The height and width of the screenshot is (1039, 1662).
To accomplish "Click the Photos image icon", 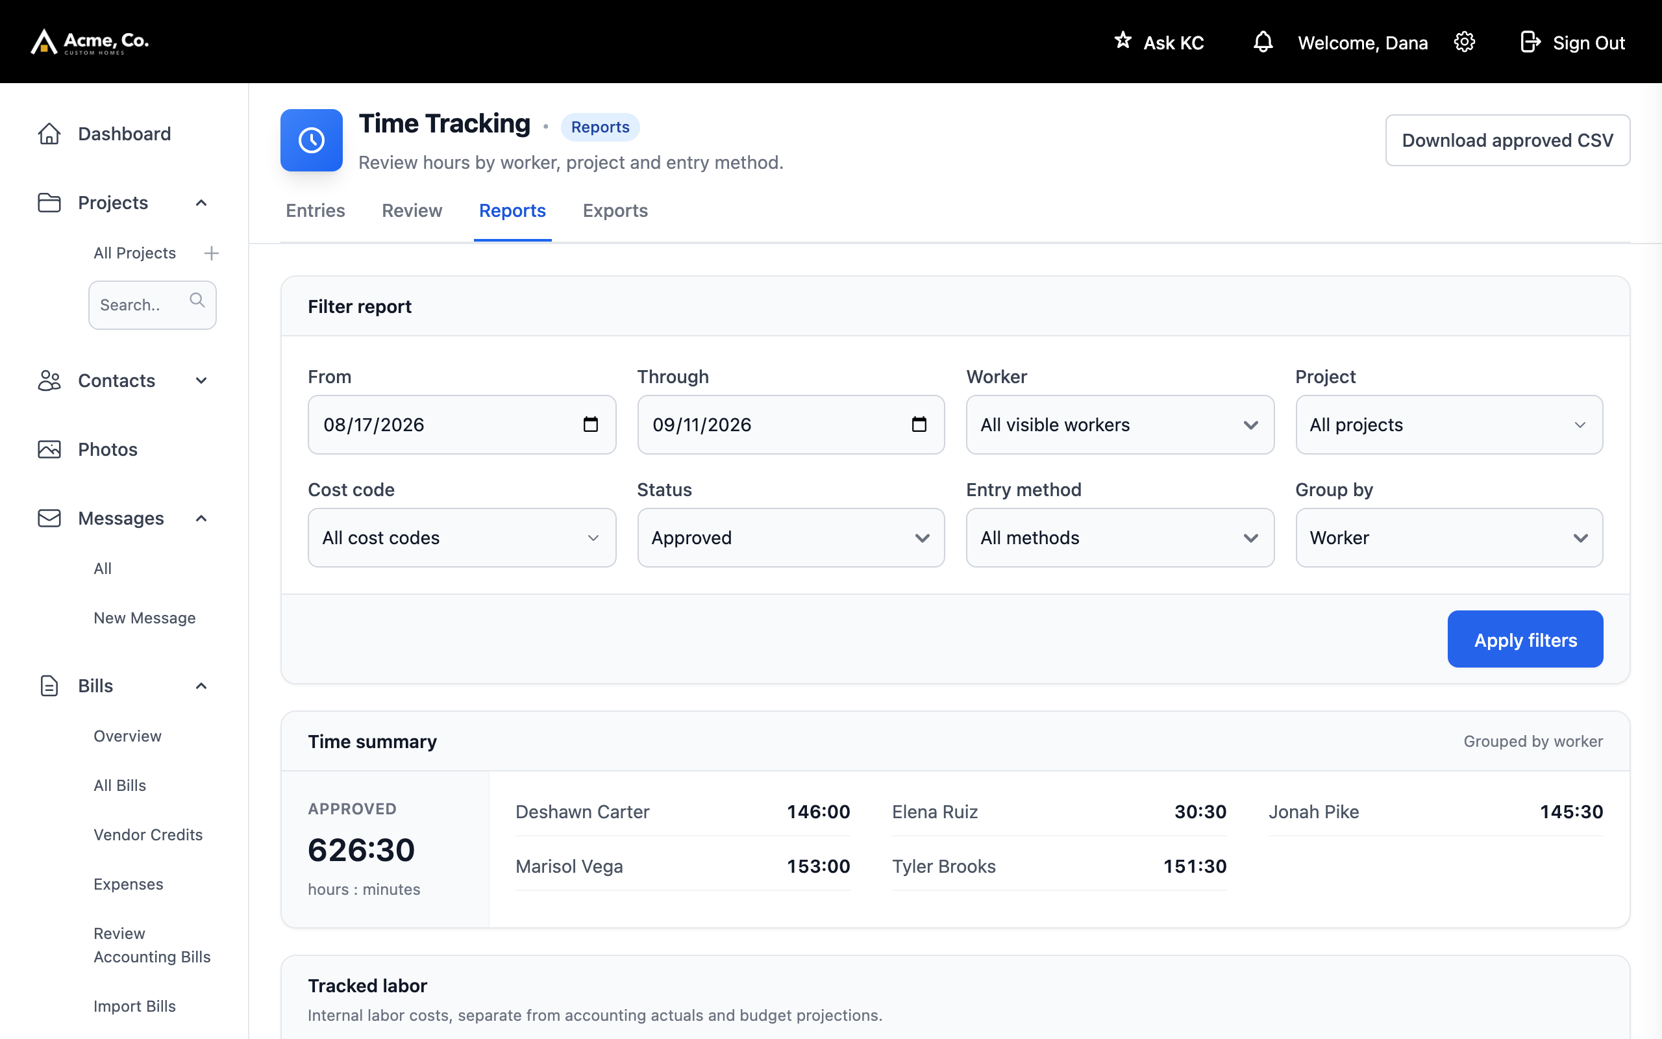I will pos(49,449).
